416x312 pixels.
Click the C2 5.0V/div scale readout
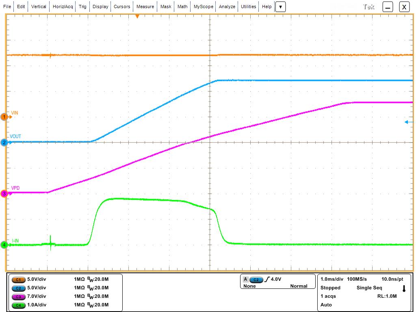37,288
